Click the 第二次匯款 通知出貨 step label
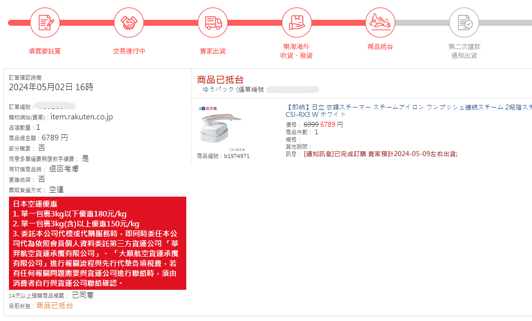Viewport: 532px width, 321px height. click(464, 51)
